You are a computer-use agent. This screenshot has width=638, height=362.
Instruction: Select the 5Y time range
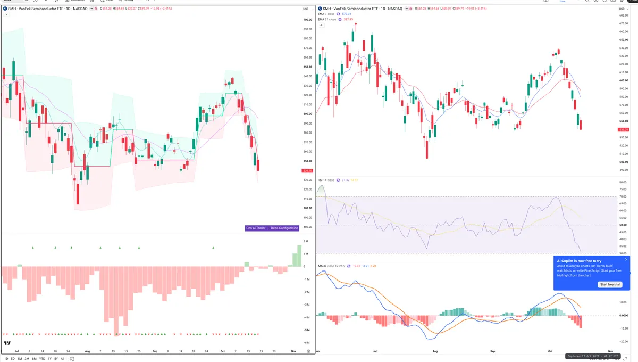(56, 359)
